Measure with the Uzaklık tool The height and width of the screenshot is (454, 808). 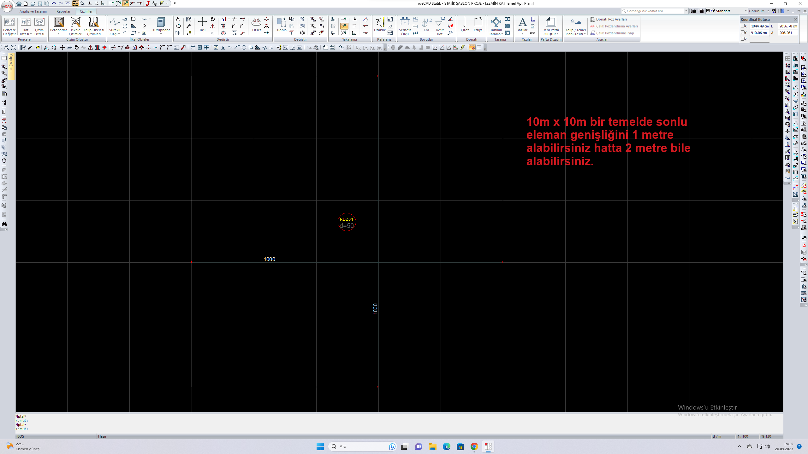(380, 25)
